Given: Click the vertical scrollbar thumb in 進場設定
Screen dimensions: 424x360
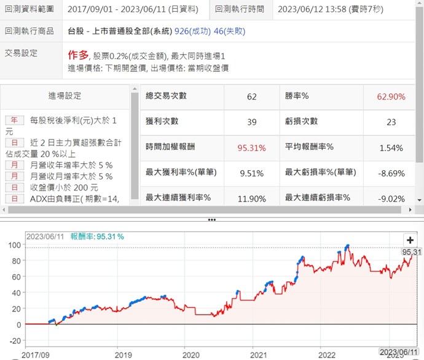Looking at the screenshot, I should [135, 147].
